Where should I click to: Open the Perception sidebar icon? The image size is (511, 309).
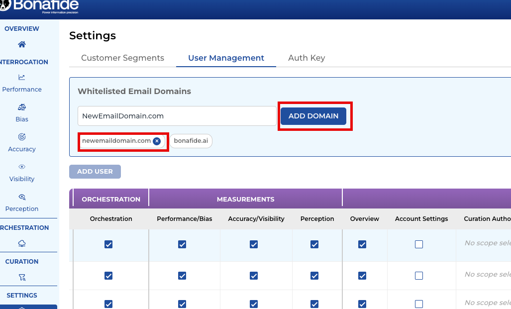point(22,197)
